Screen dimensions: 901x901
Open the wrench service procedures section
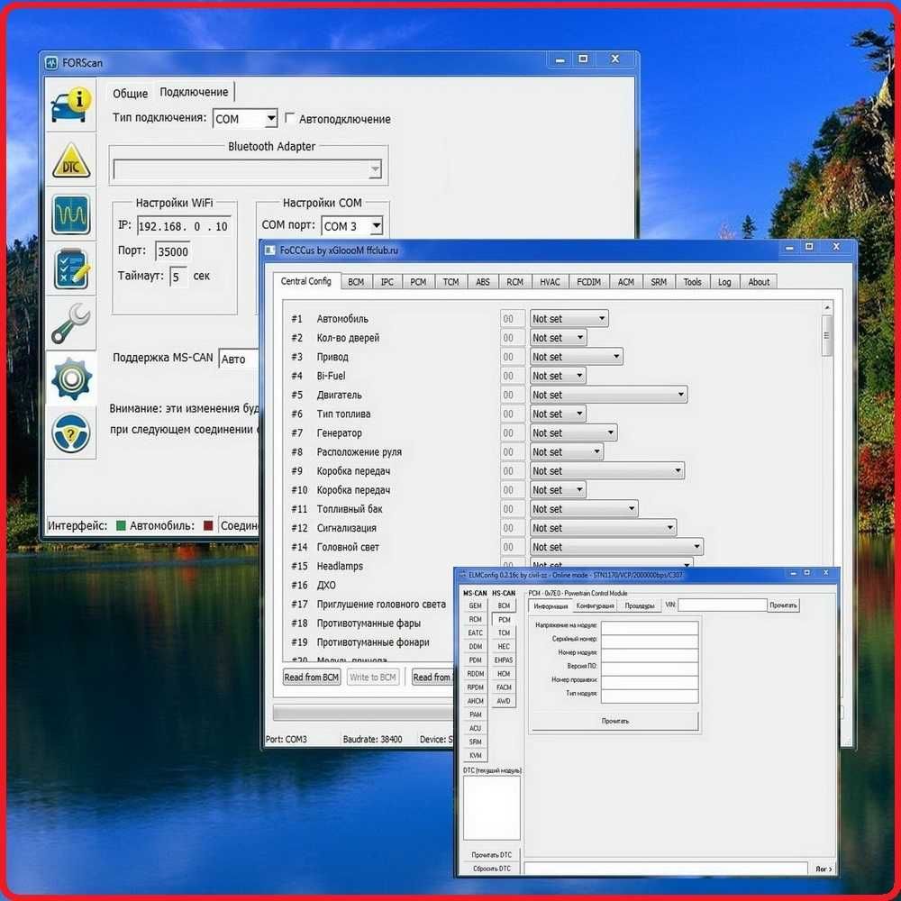pyautogui.click(x=70, y=323)
